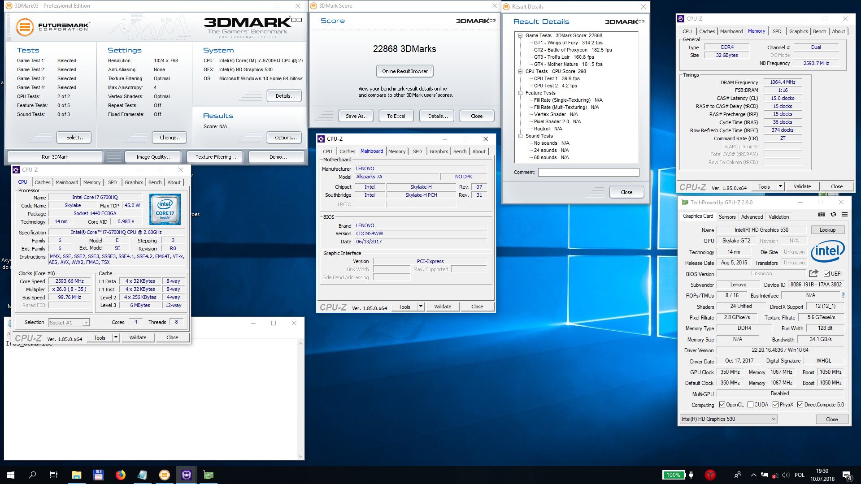
Task: Click the GPU-Z taskbar icon
Action: click(209, 475)
